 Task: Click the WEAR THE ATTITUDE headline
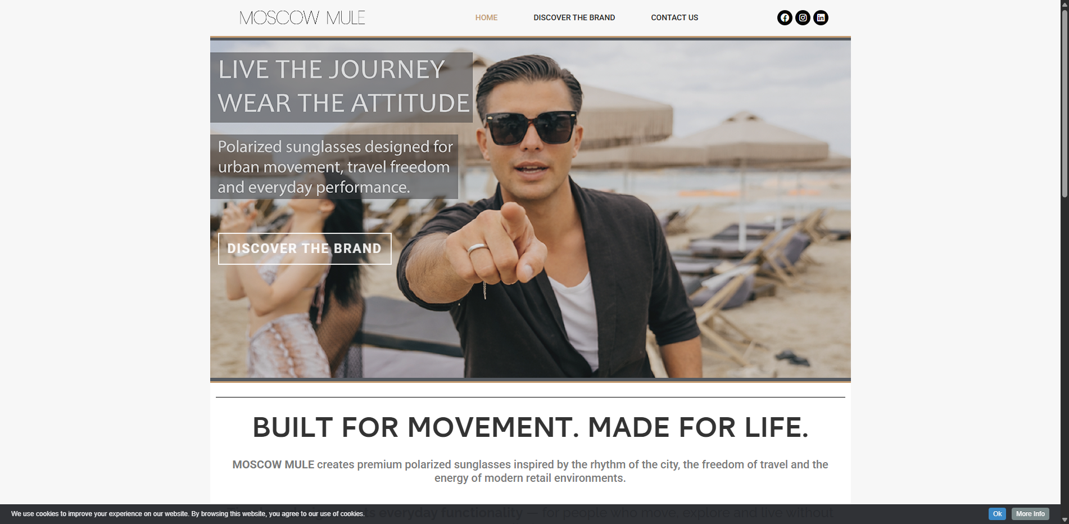tap(343, 103)
